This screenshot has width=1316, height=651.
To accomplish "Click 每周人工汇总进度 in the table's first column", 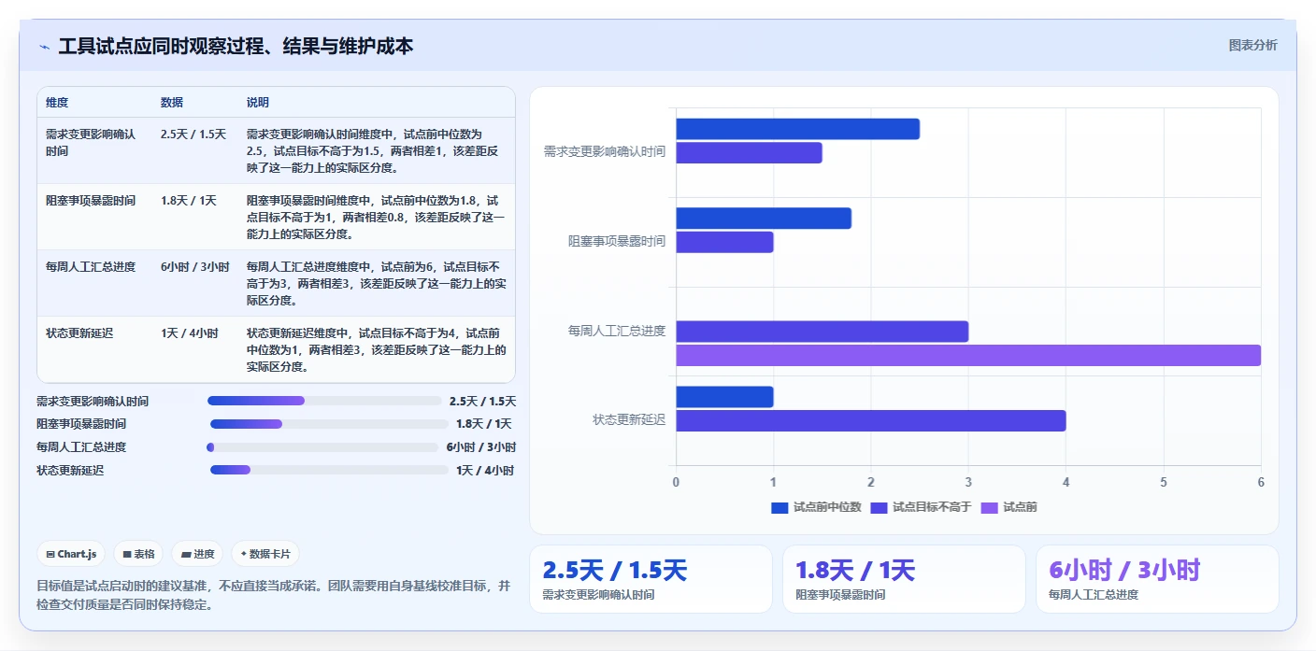I will click(x=91, y=267).
